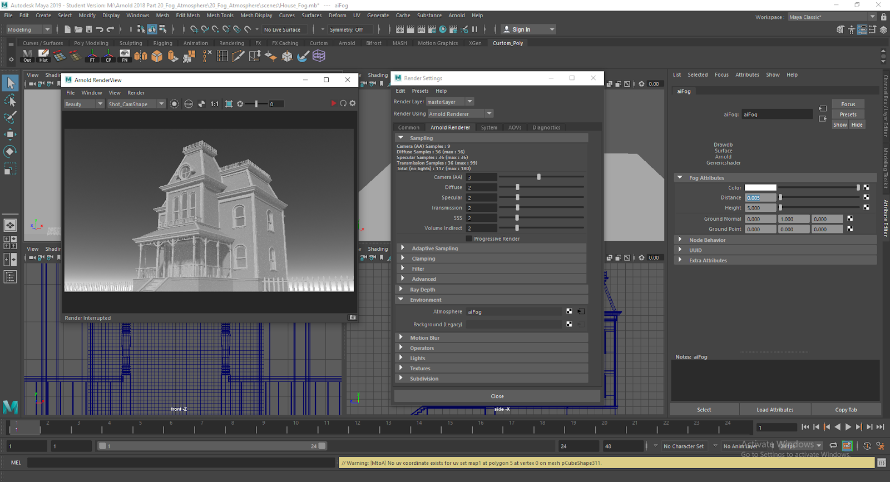Image resolution: width=890 pixels, height=482 pixels.
Task: Click the white Fog Color swatch
Action: [x=760, y=187]
